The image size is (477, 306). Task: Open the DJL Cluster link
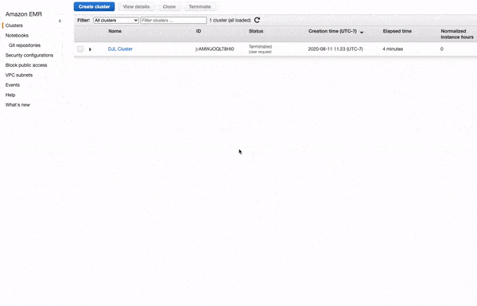pos(120,49)
